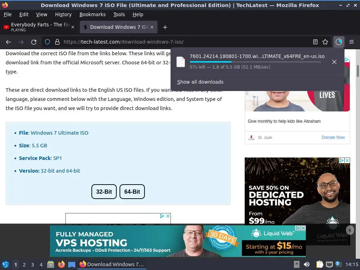
Task: Click 'File: Windows 7 Ultimate ISO' item
Action: pyautogui.click(x=53, y=133)
